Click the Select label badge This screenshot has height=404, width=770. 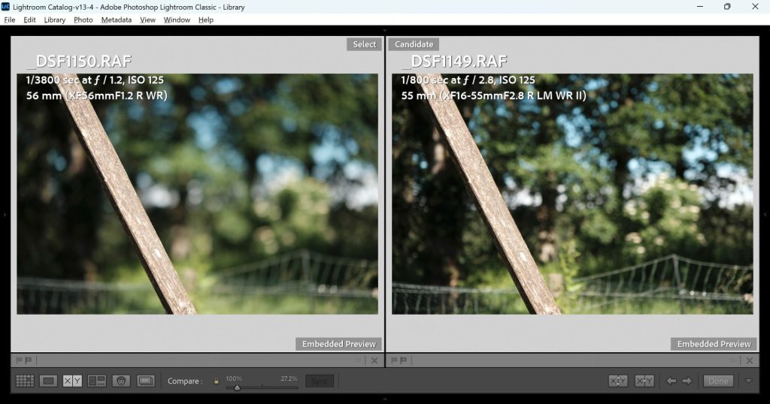[365, 44]
